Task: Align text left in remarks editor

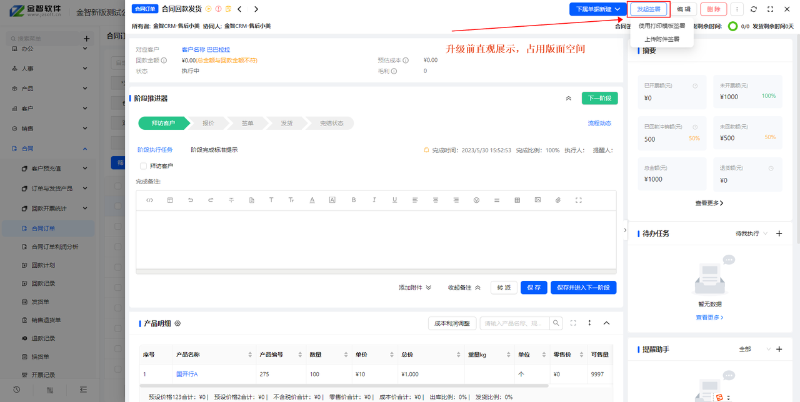Action: click(x=415, y=200)
